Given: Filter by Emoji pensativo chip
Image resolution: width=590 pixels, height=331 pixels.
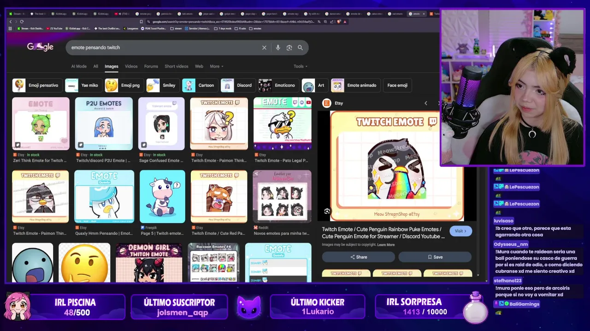Looking at the screenshot, I should coord(37,85).
